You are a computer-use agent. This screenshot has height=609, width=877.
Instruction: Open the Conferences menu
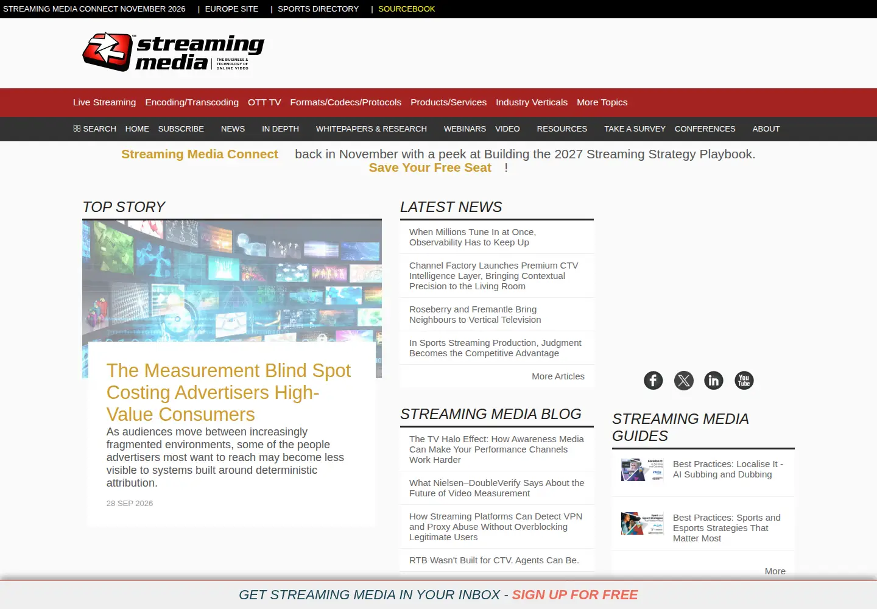[x=705, y=129]
